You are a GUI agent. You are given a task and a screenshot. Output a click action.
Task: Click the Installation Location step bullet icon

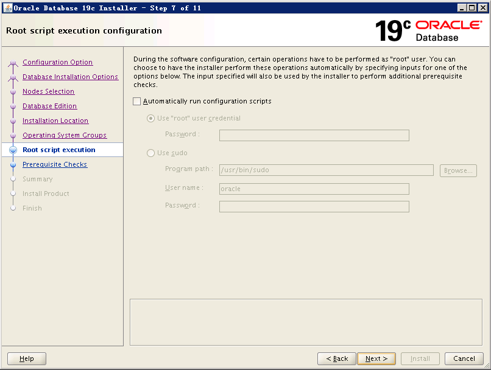pyautogui.click(x=13, y=121)
